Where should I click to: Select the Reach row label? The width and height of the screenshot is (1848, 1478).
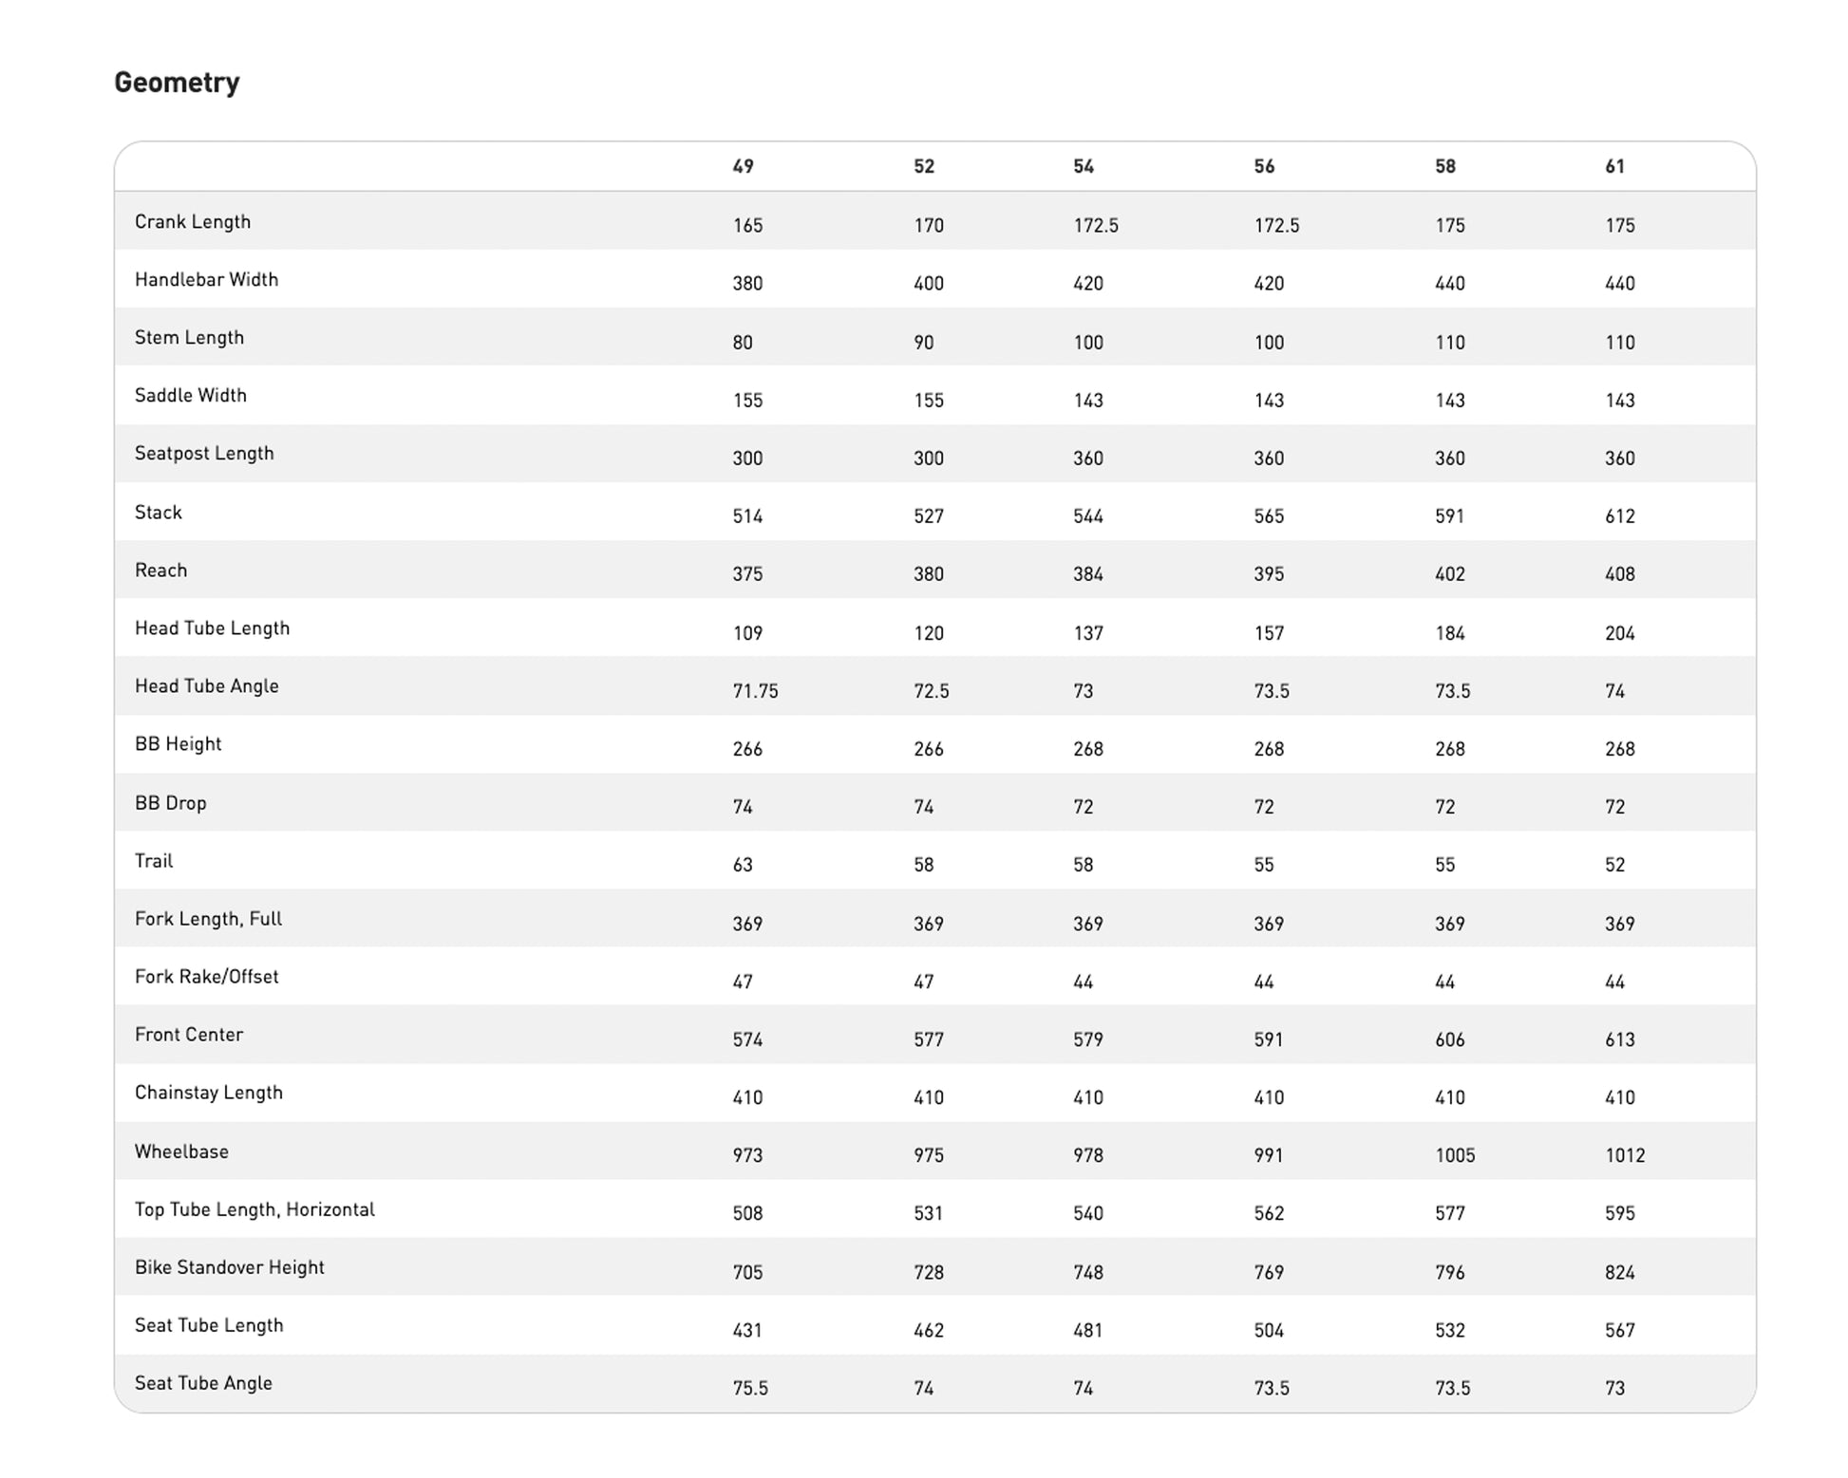(x=160, y=571)
